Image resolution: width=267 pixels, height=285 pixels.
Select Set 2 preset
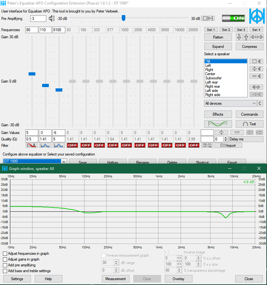click(226, 30)
